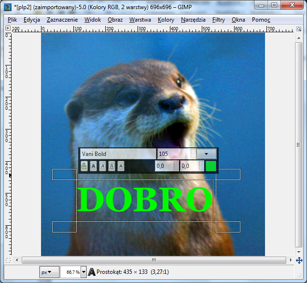Open the Widok menu
The height and width of the screenshot is (283, 307).
click(93, 20)
